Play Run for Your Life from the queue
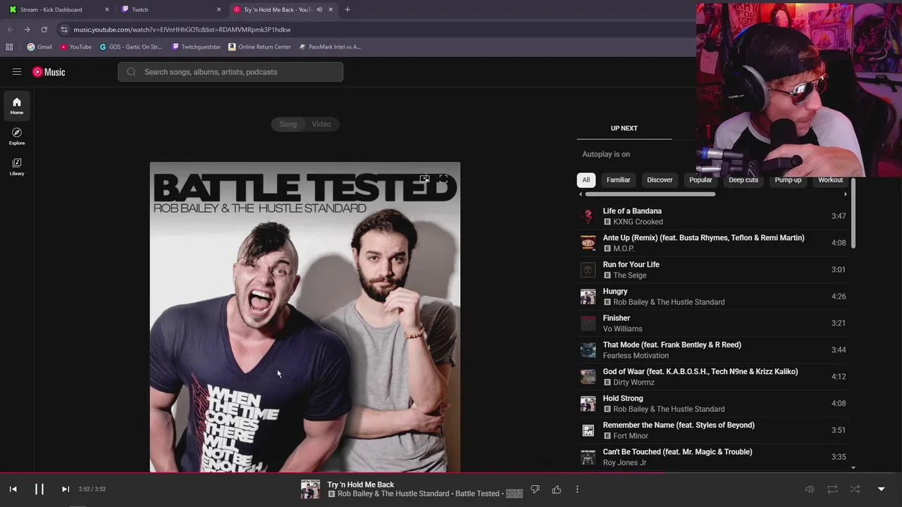 [713, 270]
